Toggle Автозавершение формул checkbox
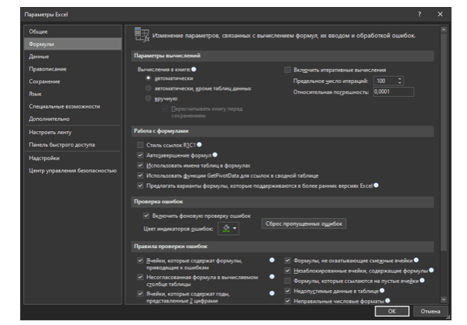 click(140, 155)
